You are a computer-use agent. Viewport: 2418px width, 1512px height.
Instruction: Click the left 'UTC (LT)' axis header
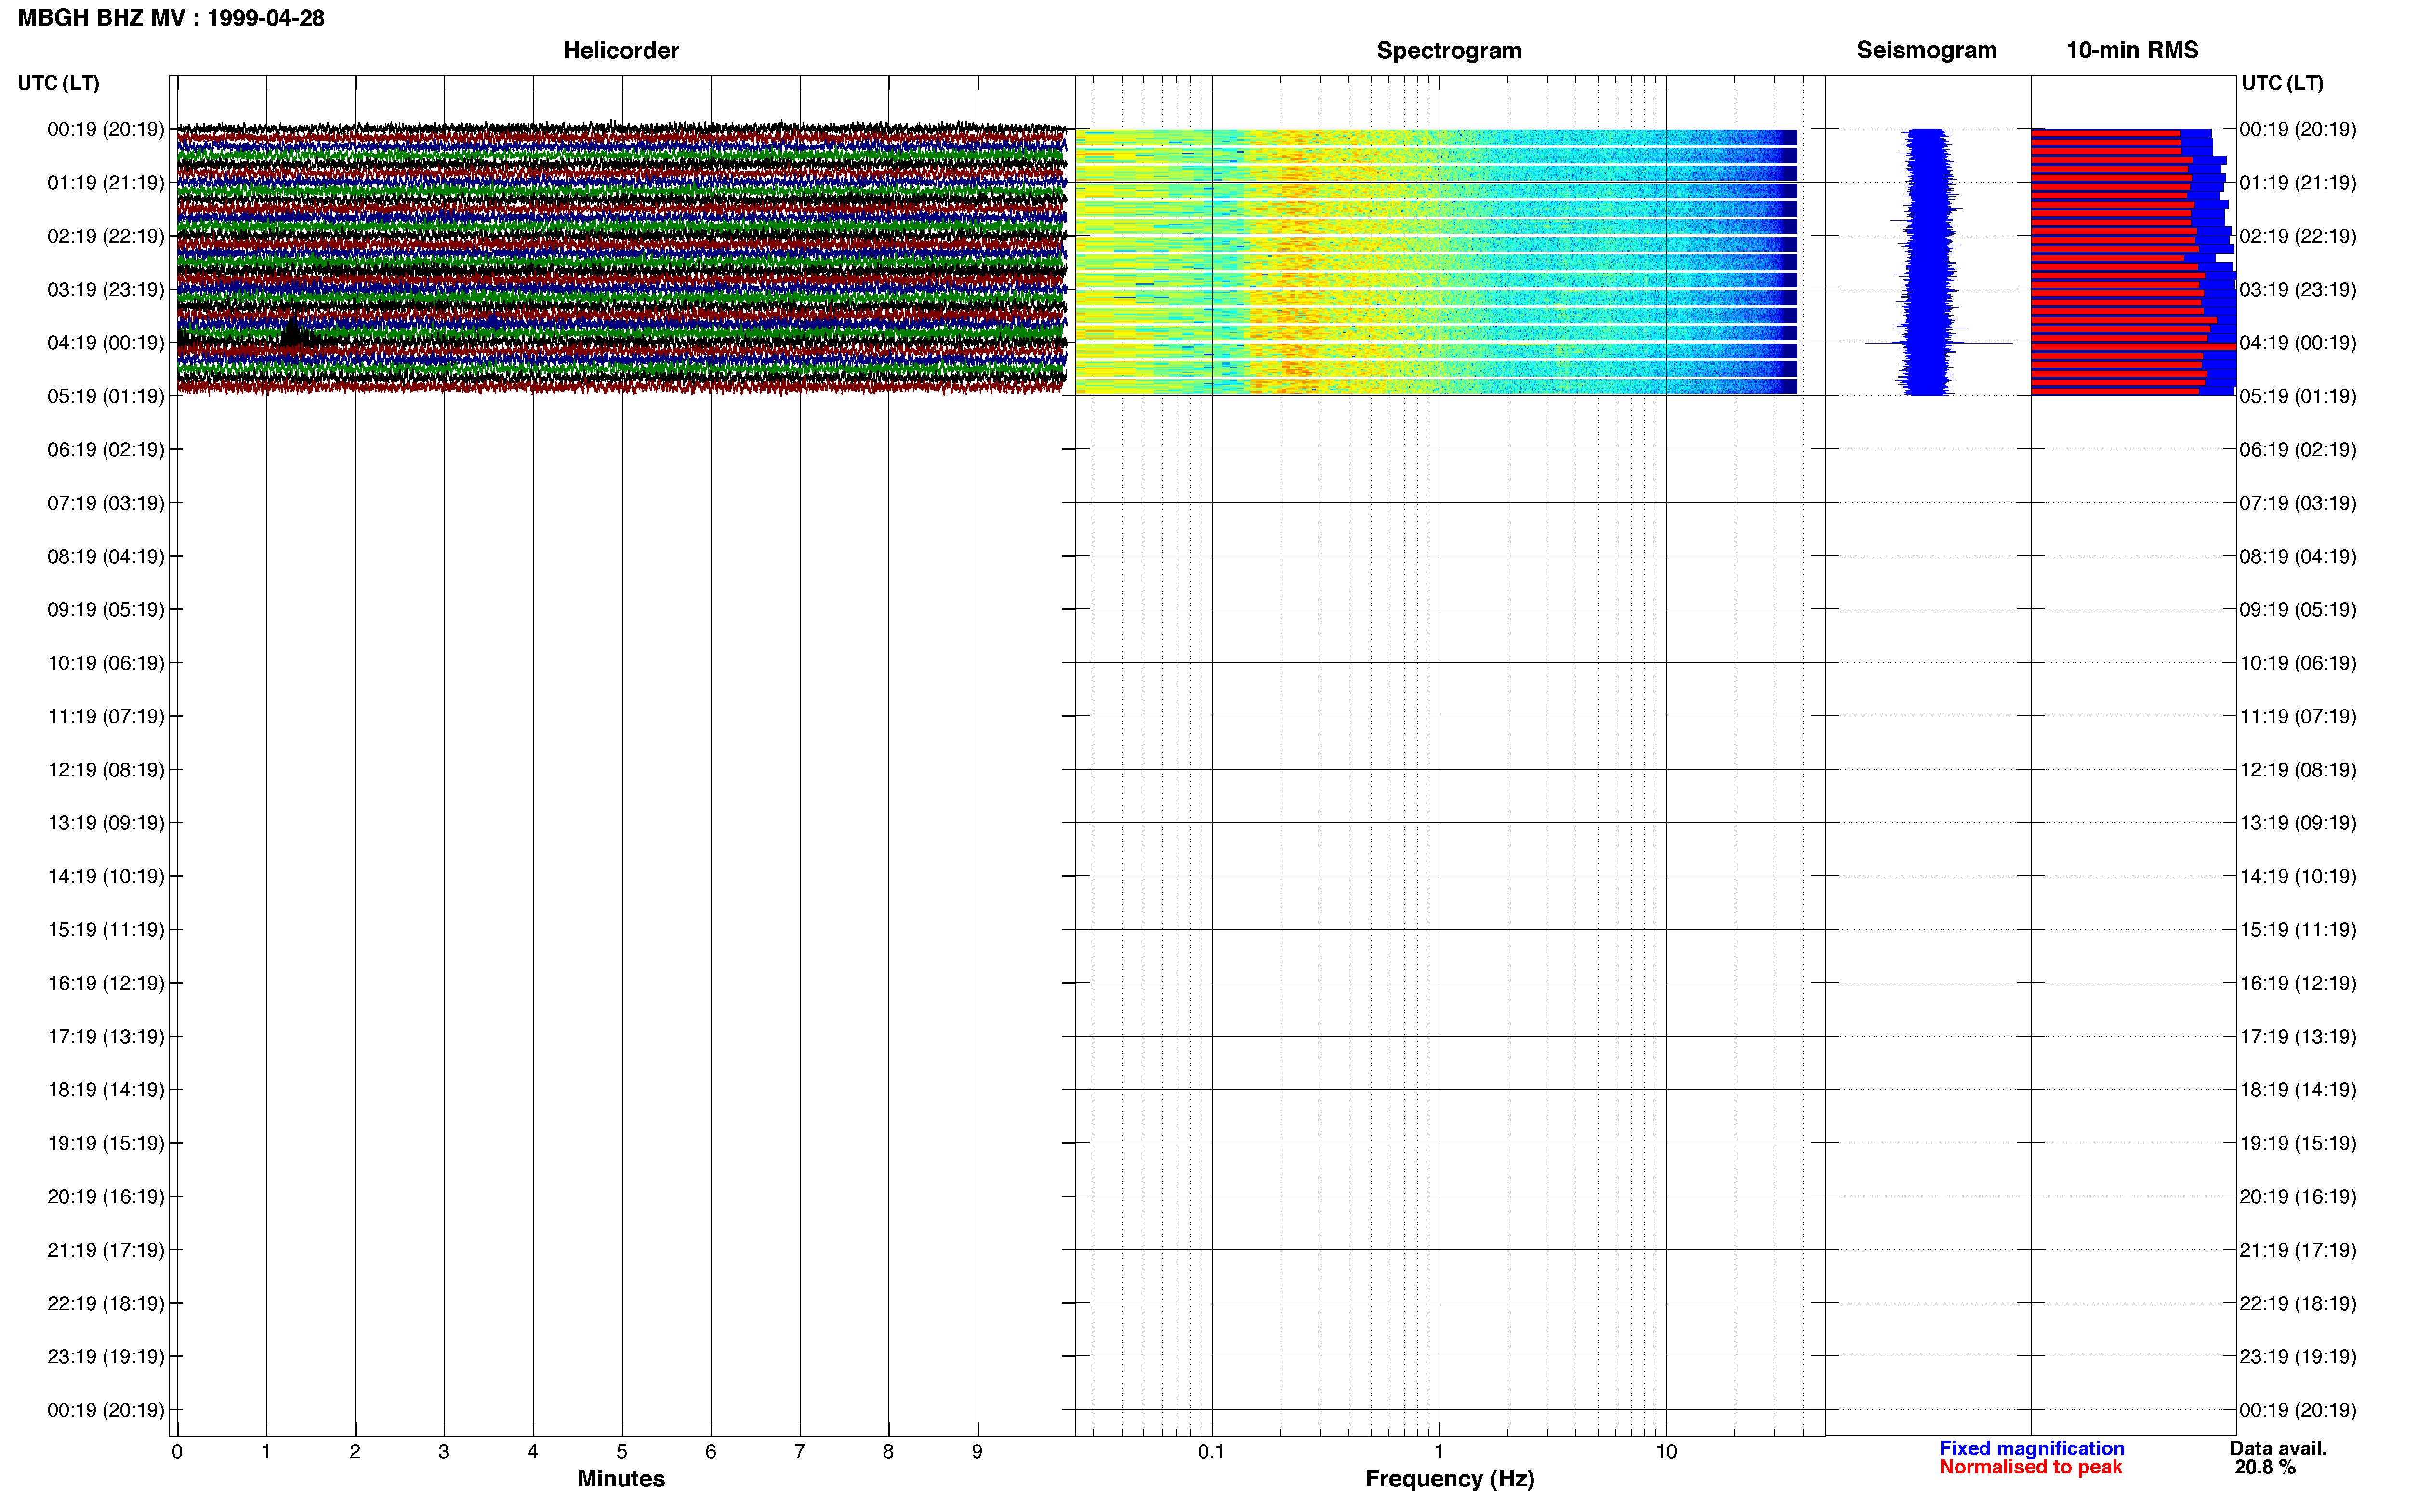[58, 83]
